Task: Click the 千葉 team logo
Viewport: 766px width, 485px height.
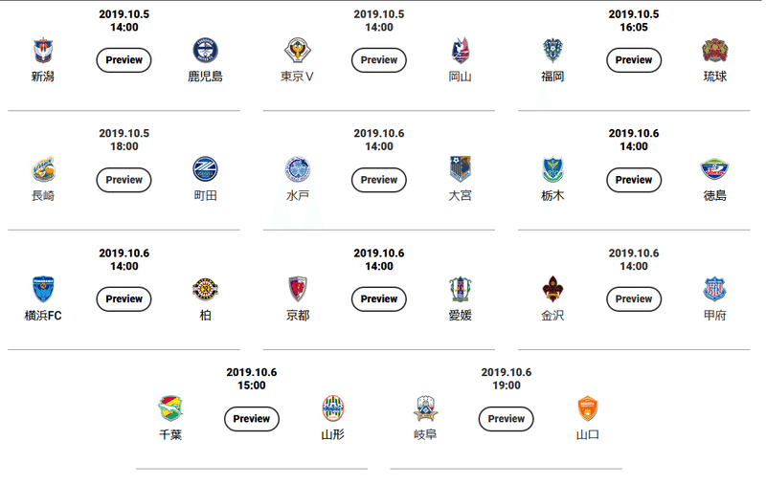Action: click(x=170, y=408)
